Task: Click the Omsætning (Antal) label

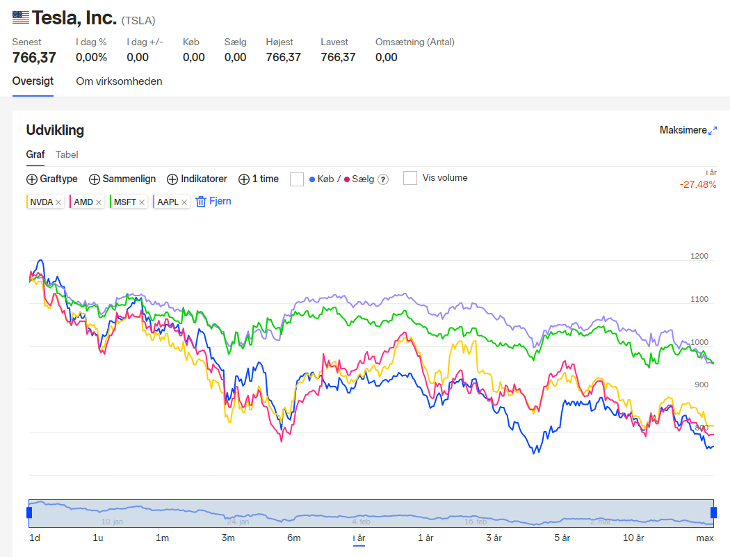Action: pos(415,42)
